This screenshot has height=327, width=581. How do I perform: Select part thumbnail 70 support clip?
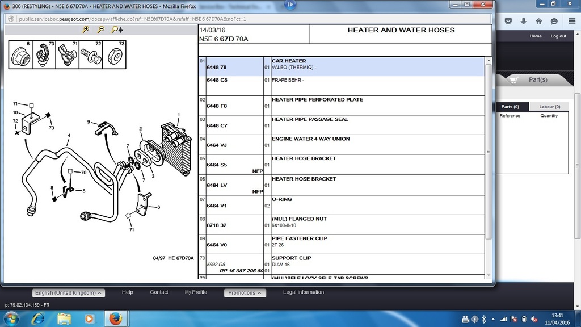(44, 55)
